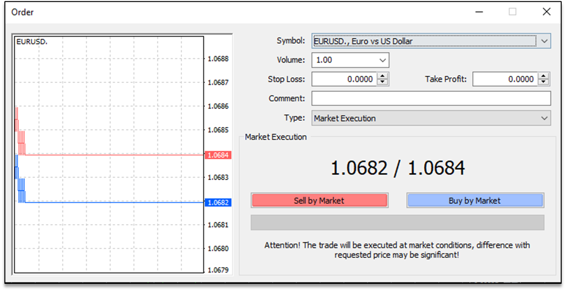Click the Stop Loss down arrow
Viewport: 566px width, 291px height.
[383, 82]
